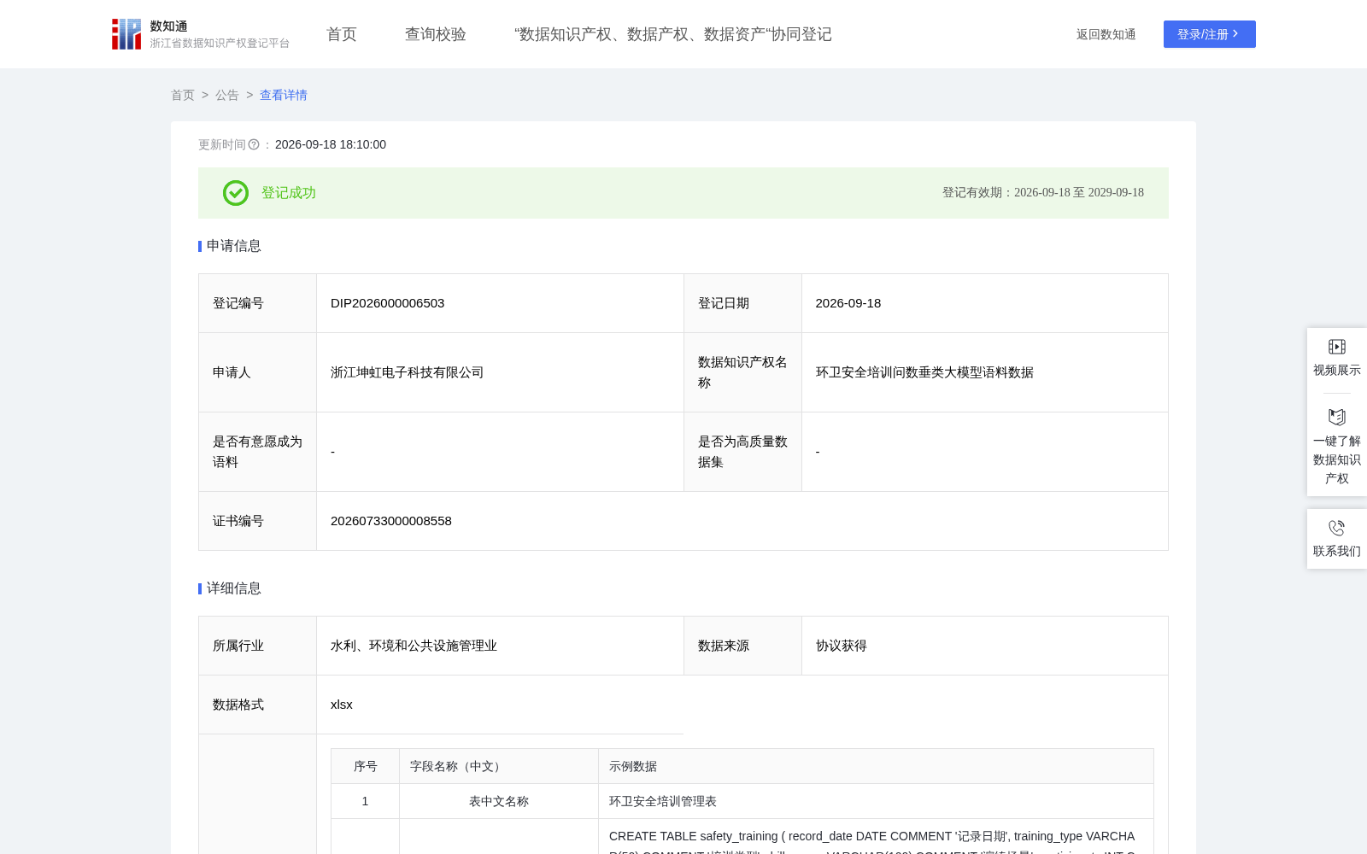Image resolution: width=1367 pixels, height=854 pixels.
Task: Open the 查询校验 navigation item
Action: [436, 34]
